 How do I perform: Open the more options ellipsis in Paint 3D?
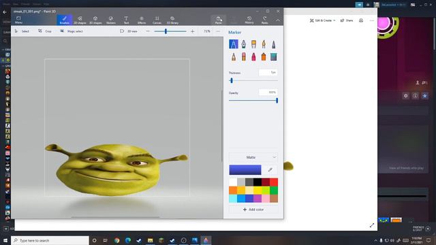[x=218, y=31]
